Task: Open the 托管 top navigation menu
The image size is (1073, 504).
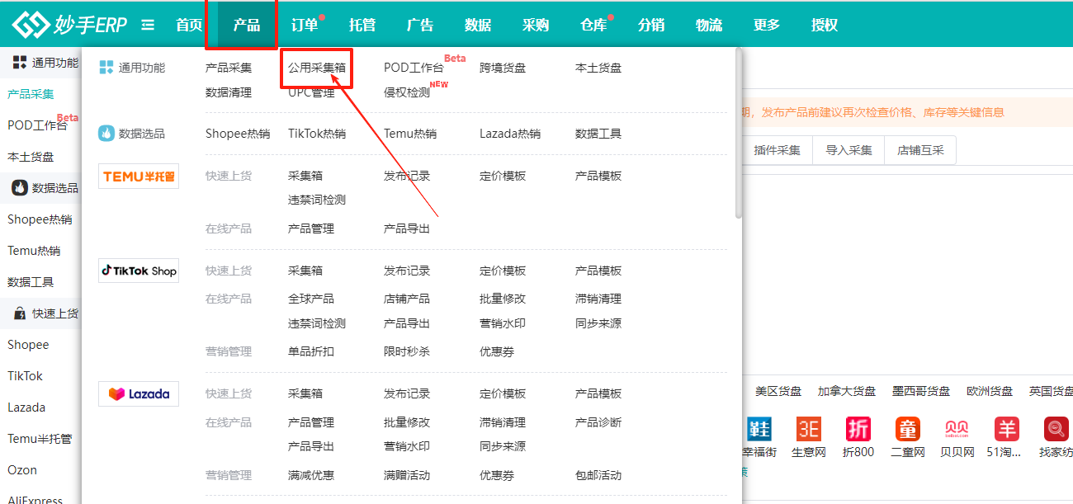Action: point(362,25)
